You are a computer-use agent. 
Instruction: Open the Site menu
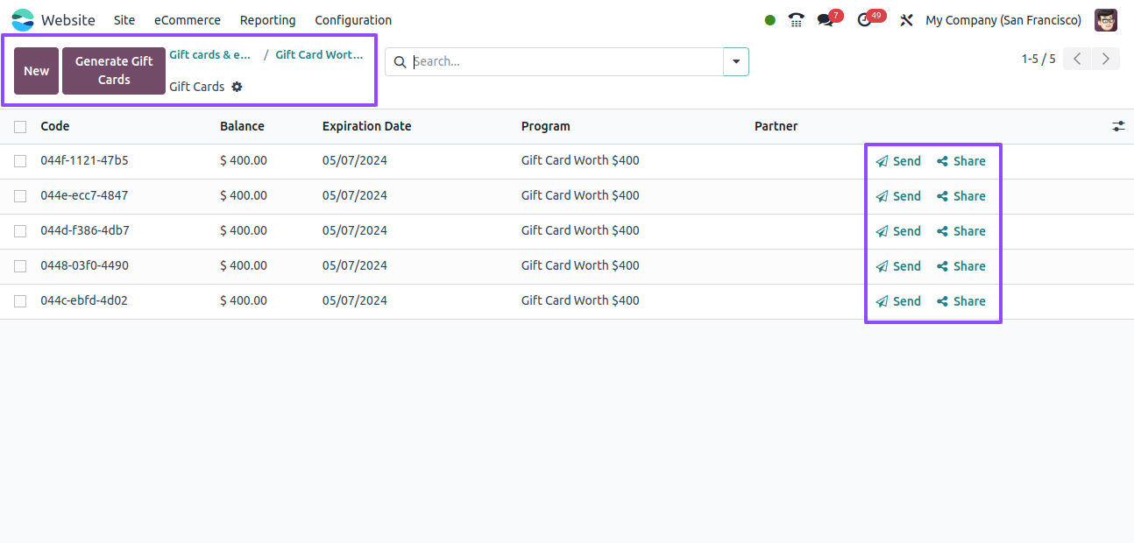(124, 20)
